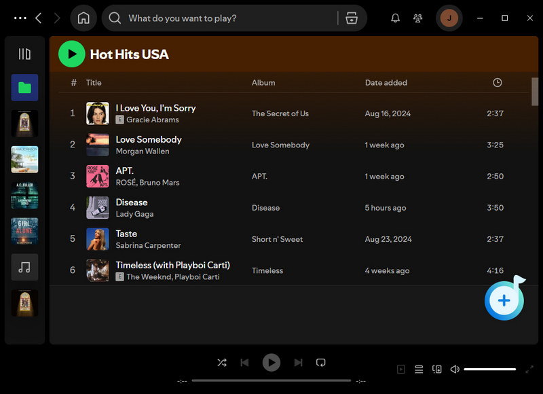
Task: Sort by Album column header
Action: pos(263,82)
